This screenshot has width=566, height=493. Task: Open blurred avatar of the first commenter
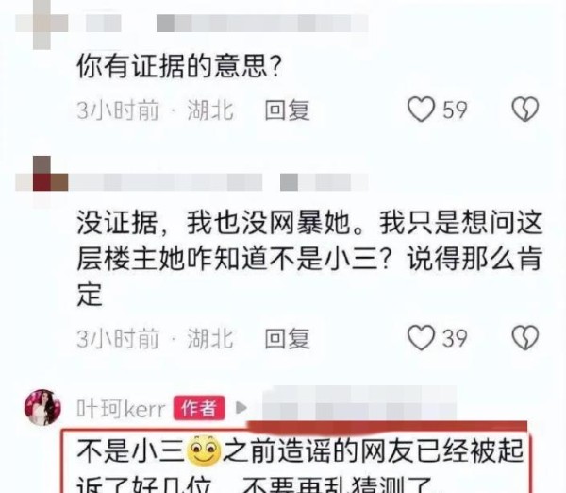pyautogui.click(x=42, y=23)
